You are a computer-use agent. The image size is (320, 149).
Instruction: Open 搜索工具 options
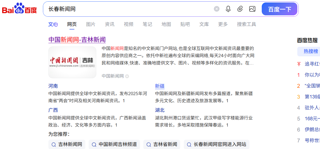pyautogui.click(x=246, y=25)
